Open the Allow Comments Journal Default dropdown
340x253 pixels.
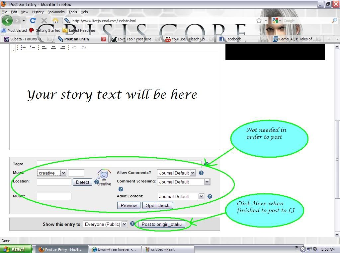pos(176,173)
